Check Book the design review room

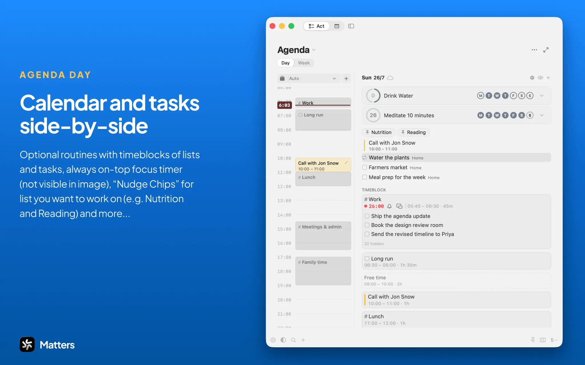tap(367, 225)
